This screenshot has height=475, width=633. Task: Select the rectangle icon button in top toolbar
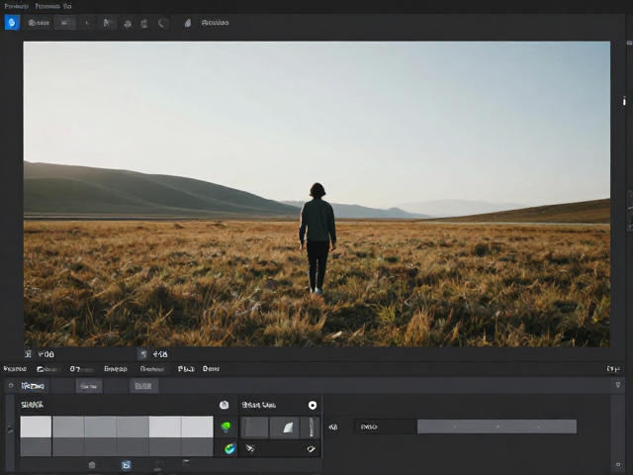[x=64, y=23]
